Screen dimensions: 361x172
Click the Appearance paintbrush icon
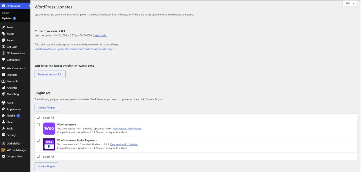[3, 109]
